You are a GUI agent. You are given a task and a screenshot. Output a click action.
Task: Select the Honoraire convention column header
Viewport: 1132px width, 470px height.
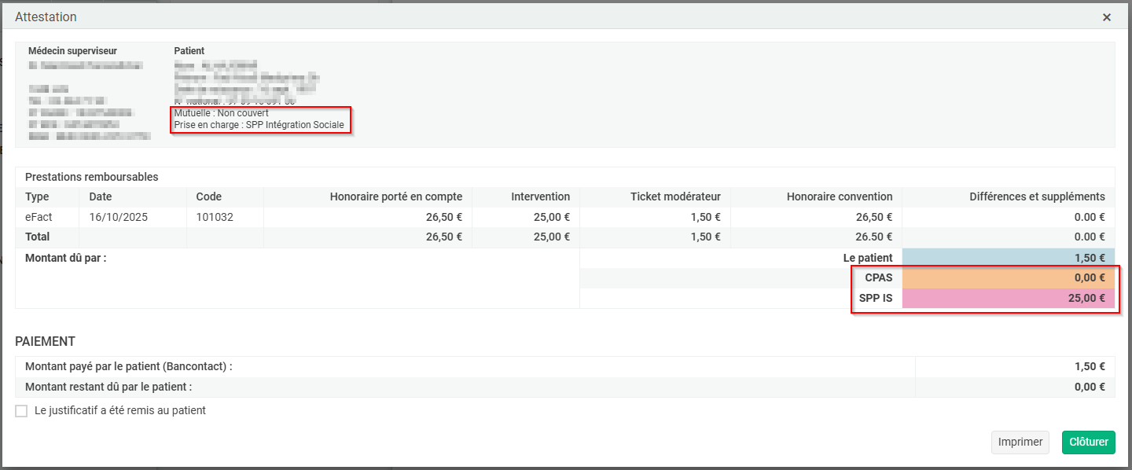839,196
